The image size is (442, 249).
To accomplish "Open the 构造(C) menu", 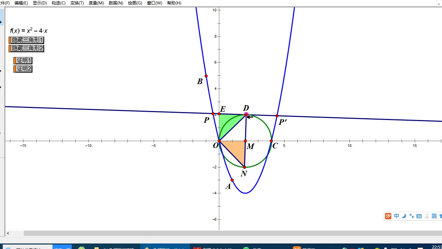I will click(x=58, y=3).
